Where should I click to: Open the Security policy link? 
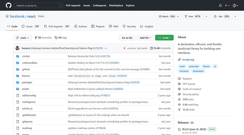188,94
